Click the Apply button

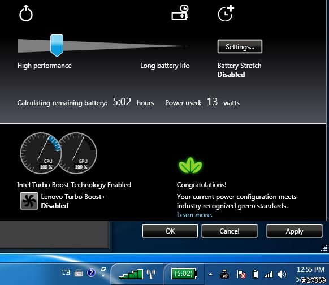(x=295, y=231)
